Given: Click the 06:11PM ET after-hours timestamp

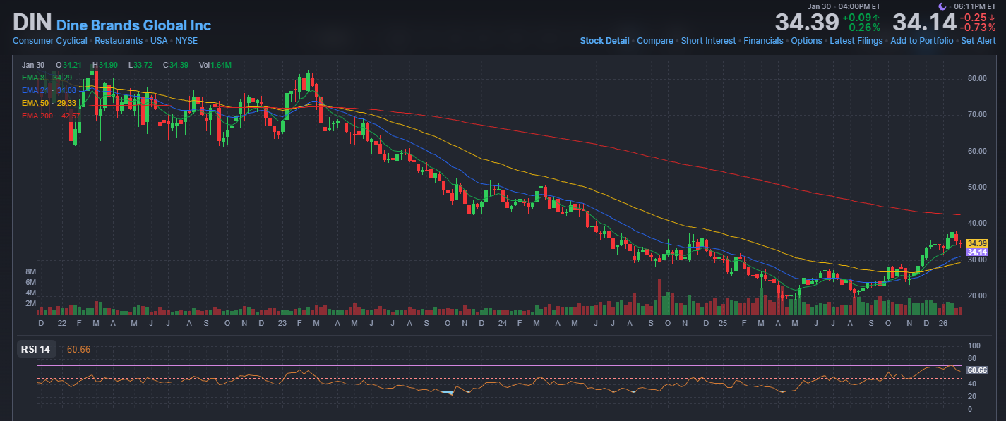Looking at the screenshot, I should tap(974, 6).
